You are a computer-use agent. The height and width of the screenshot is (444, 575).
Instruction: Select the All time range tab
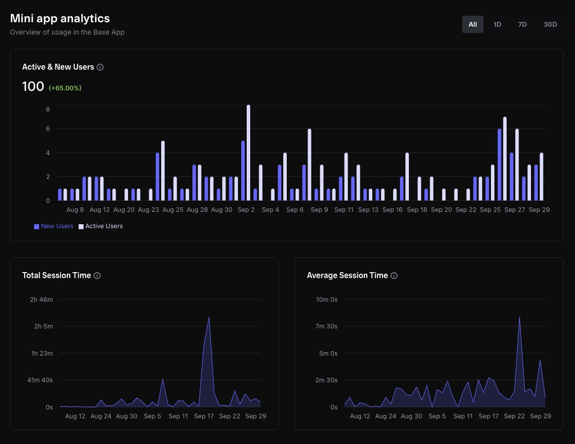tap(473, 24)
